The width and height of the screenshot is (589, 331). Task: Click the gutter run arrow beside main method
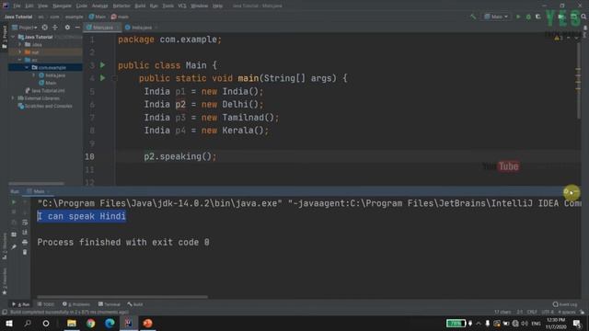[x=102, y=78]
